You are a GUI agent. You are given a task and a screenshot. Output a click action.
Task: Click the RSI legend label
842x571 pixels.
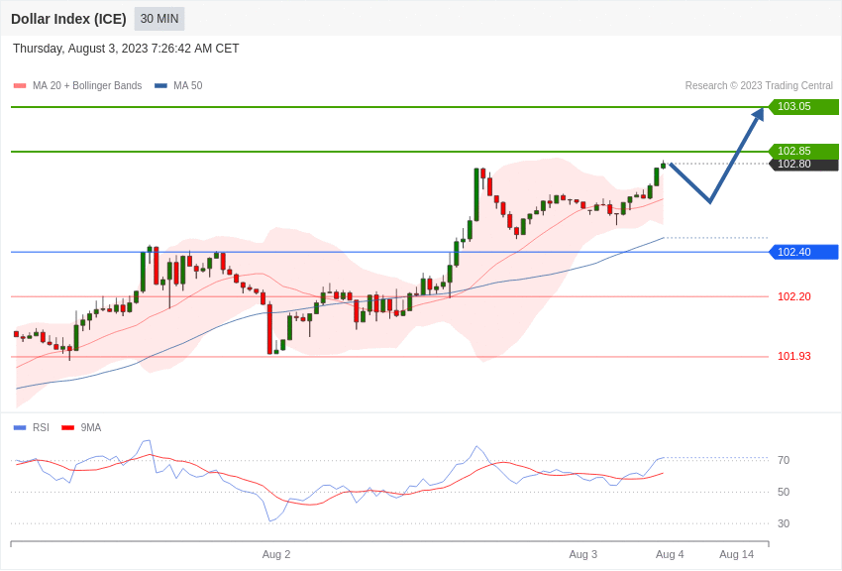pyautogui.click(x=41, y=427)
